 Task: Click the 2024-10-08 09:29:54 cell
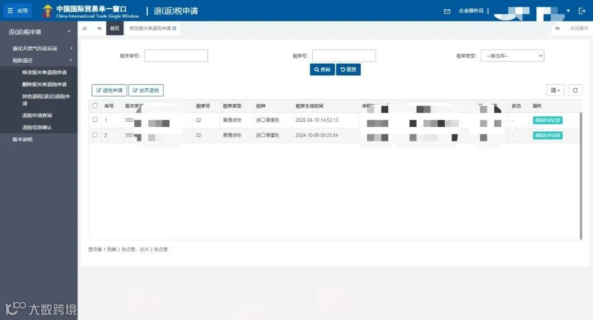[317, 135]
